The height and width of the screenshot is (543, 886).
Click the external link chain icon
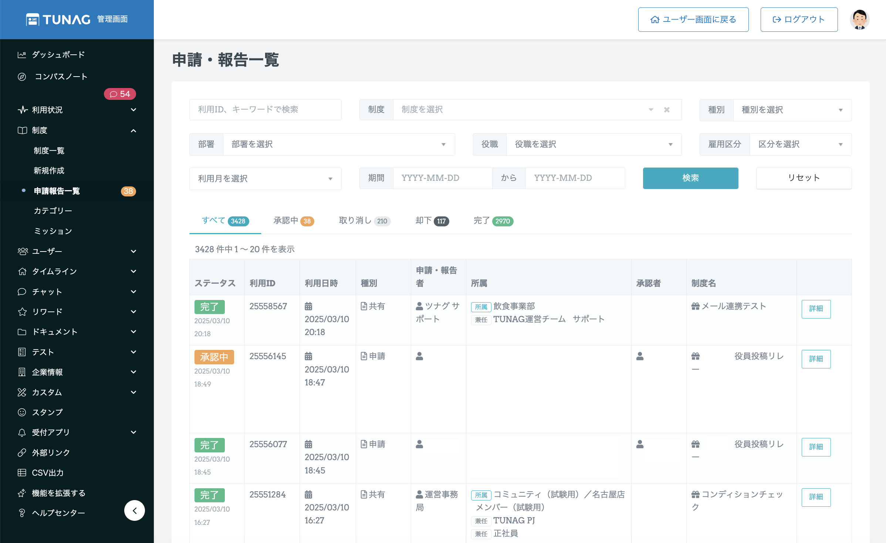[22, 452]
